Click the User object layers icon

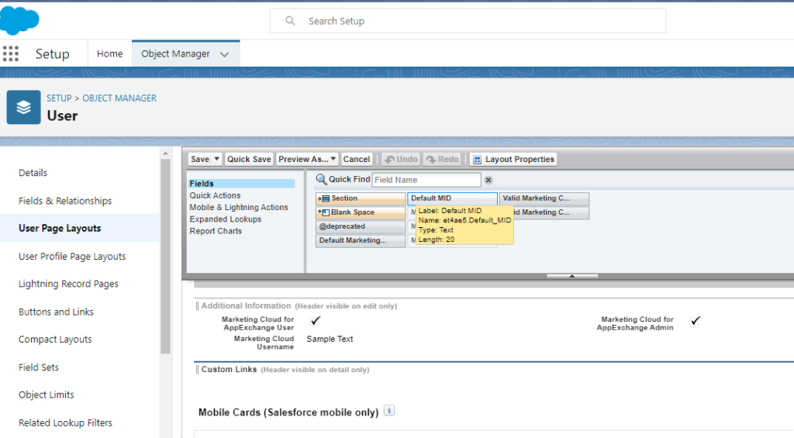click(23, 107)
